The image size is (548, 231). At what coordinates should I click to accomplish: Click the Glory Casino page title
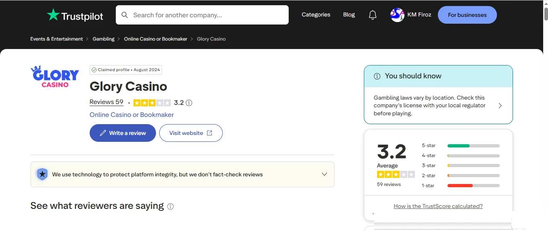tap(128, 86)
